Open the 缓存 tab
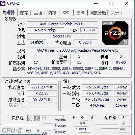Screen dimensions: 135x135 point(24,13)
